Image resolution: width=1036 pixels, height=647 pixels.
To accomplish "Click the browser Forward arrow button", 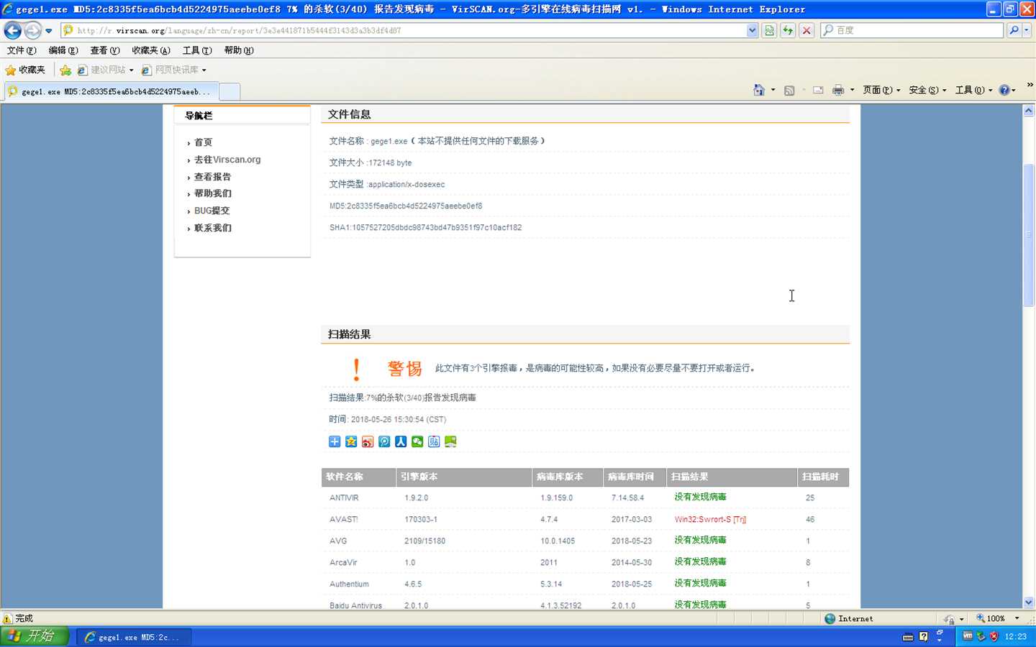I will (32, 30).
